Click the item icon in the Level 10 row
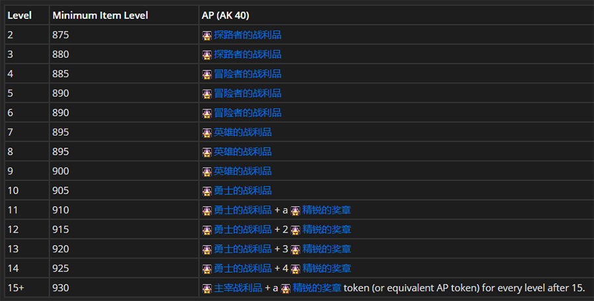 coord(207,192)
